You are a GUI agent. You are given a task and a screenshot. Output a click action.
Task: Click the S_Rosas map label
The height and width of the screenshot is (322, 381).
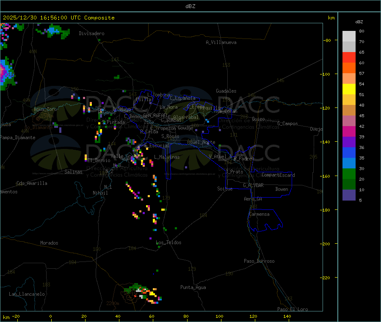[x=170, y=136]
